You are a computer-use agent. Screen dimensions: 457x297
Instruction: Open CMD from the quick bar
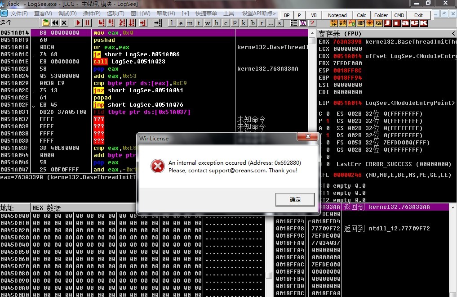[x=399, y=15]
